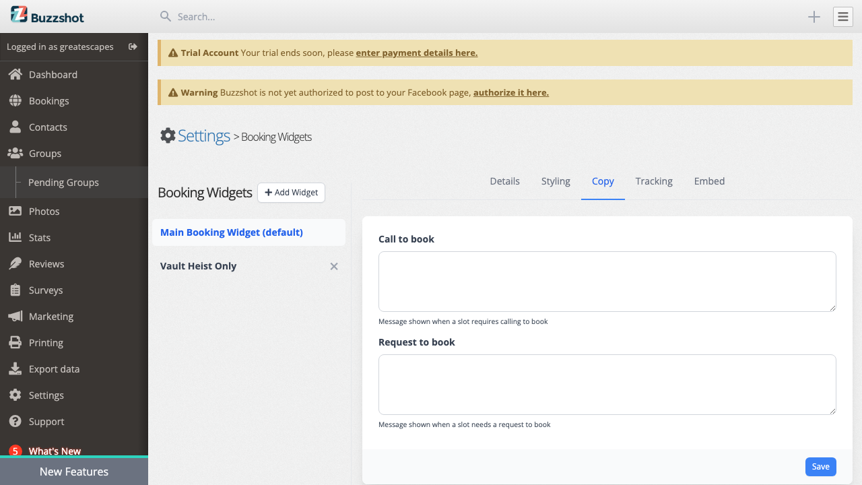Follow the enter payment details link
Viewport: 862px width, 485px height.
click(416, 53)
